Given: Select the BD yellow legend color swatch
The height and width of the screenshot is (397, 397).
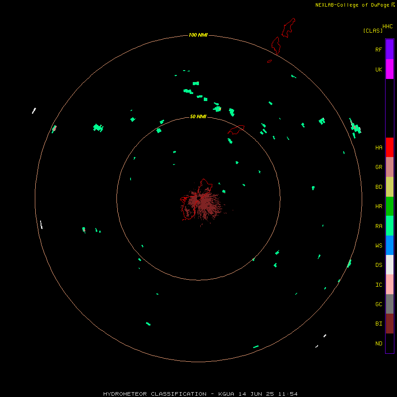Looking at the screenshot, I should [390, 187].
